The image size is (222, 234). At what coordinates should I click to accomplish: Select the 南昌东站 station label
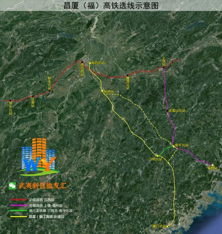(x=98, y=63)
